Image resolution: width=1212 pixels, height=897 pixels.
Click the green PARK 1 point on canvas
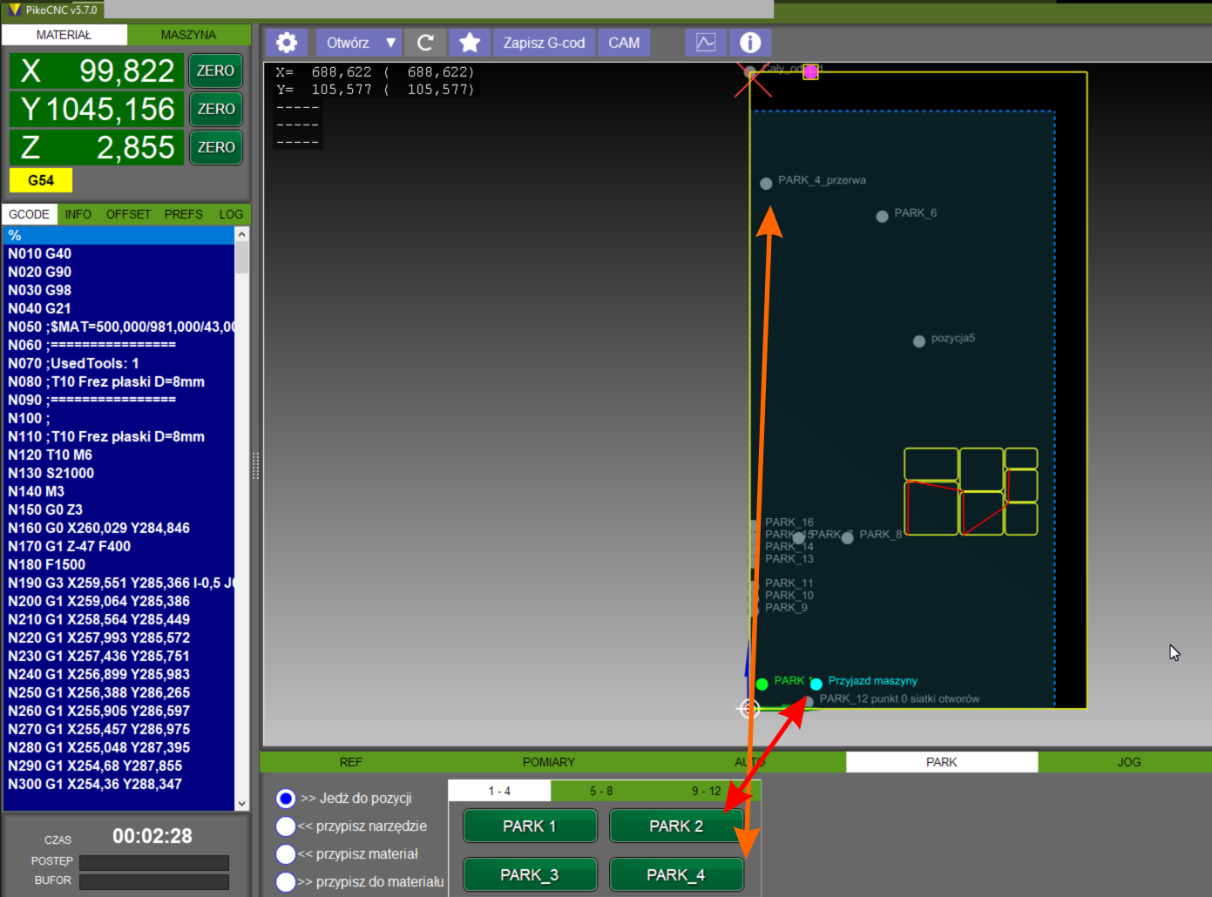762,684
